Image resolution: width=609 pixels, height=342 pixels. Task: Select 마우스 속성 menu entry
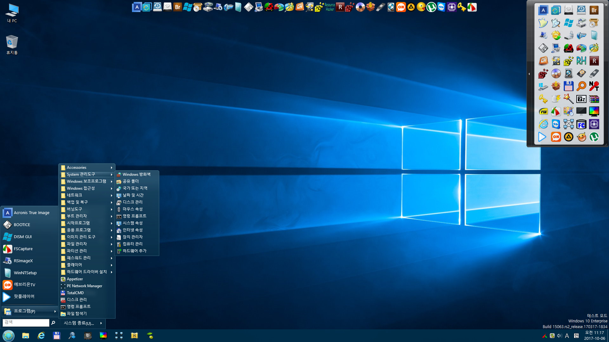click(x=137, y=209)
